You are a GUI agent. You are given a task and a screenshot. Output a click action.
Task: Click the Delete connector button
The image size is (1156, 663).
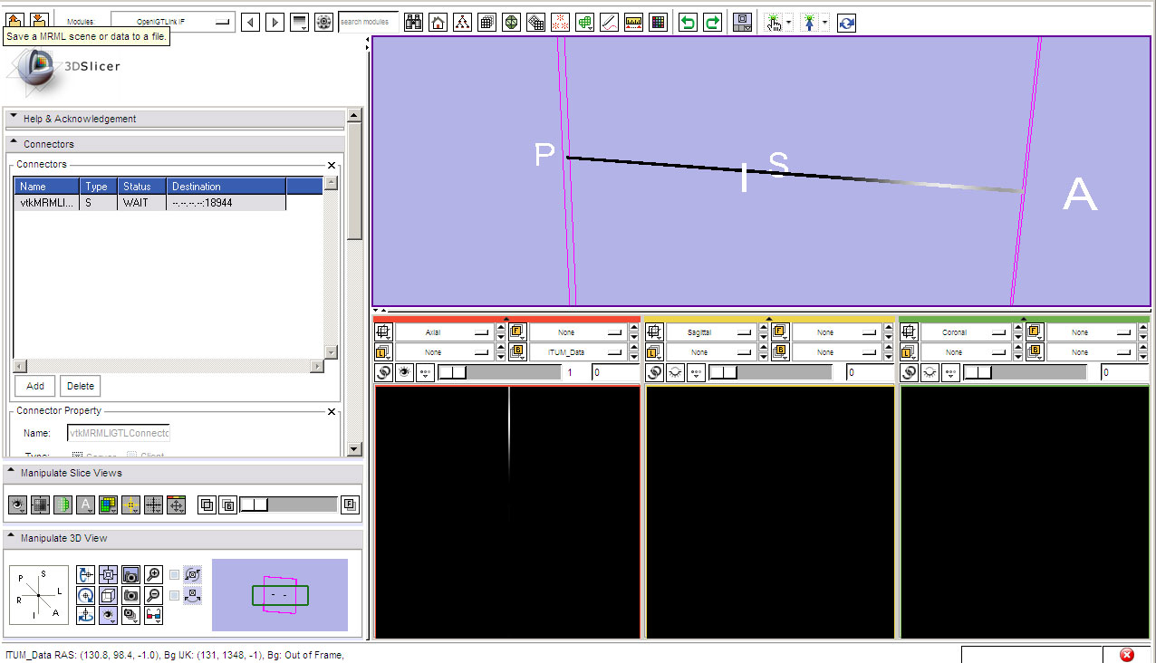coord(81,386)
